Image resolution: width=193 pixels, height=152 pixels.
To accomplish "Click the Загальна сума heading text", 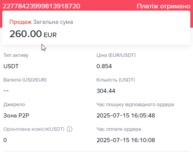I will (x=53, y=22).
